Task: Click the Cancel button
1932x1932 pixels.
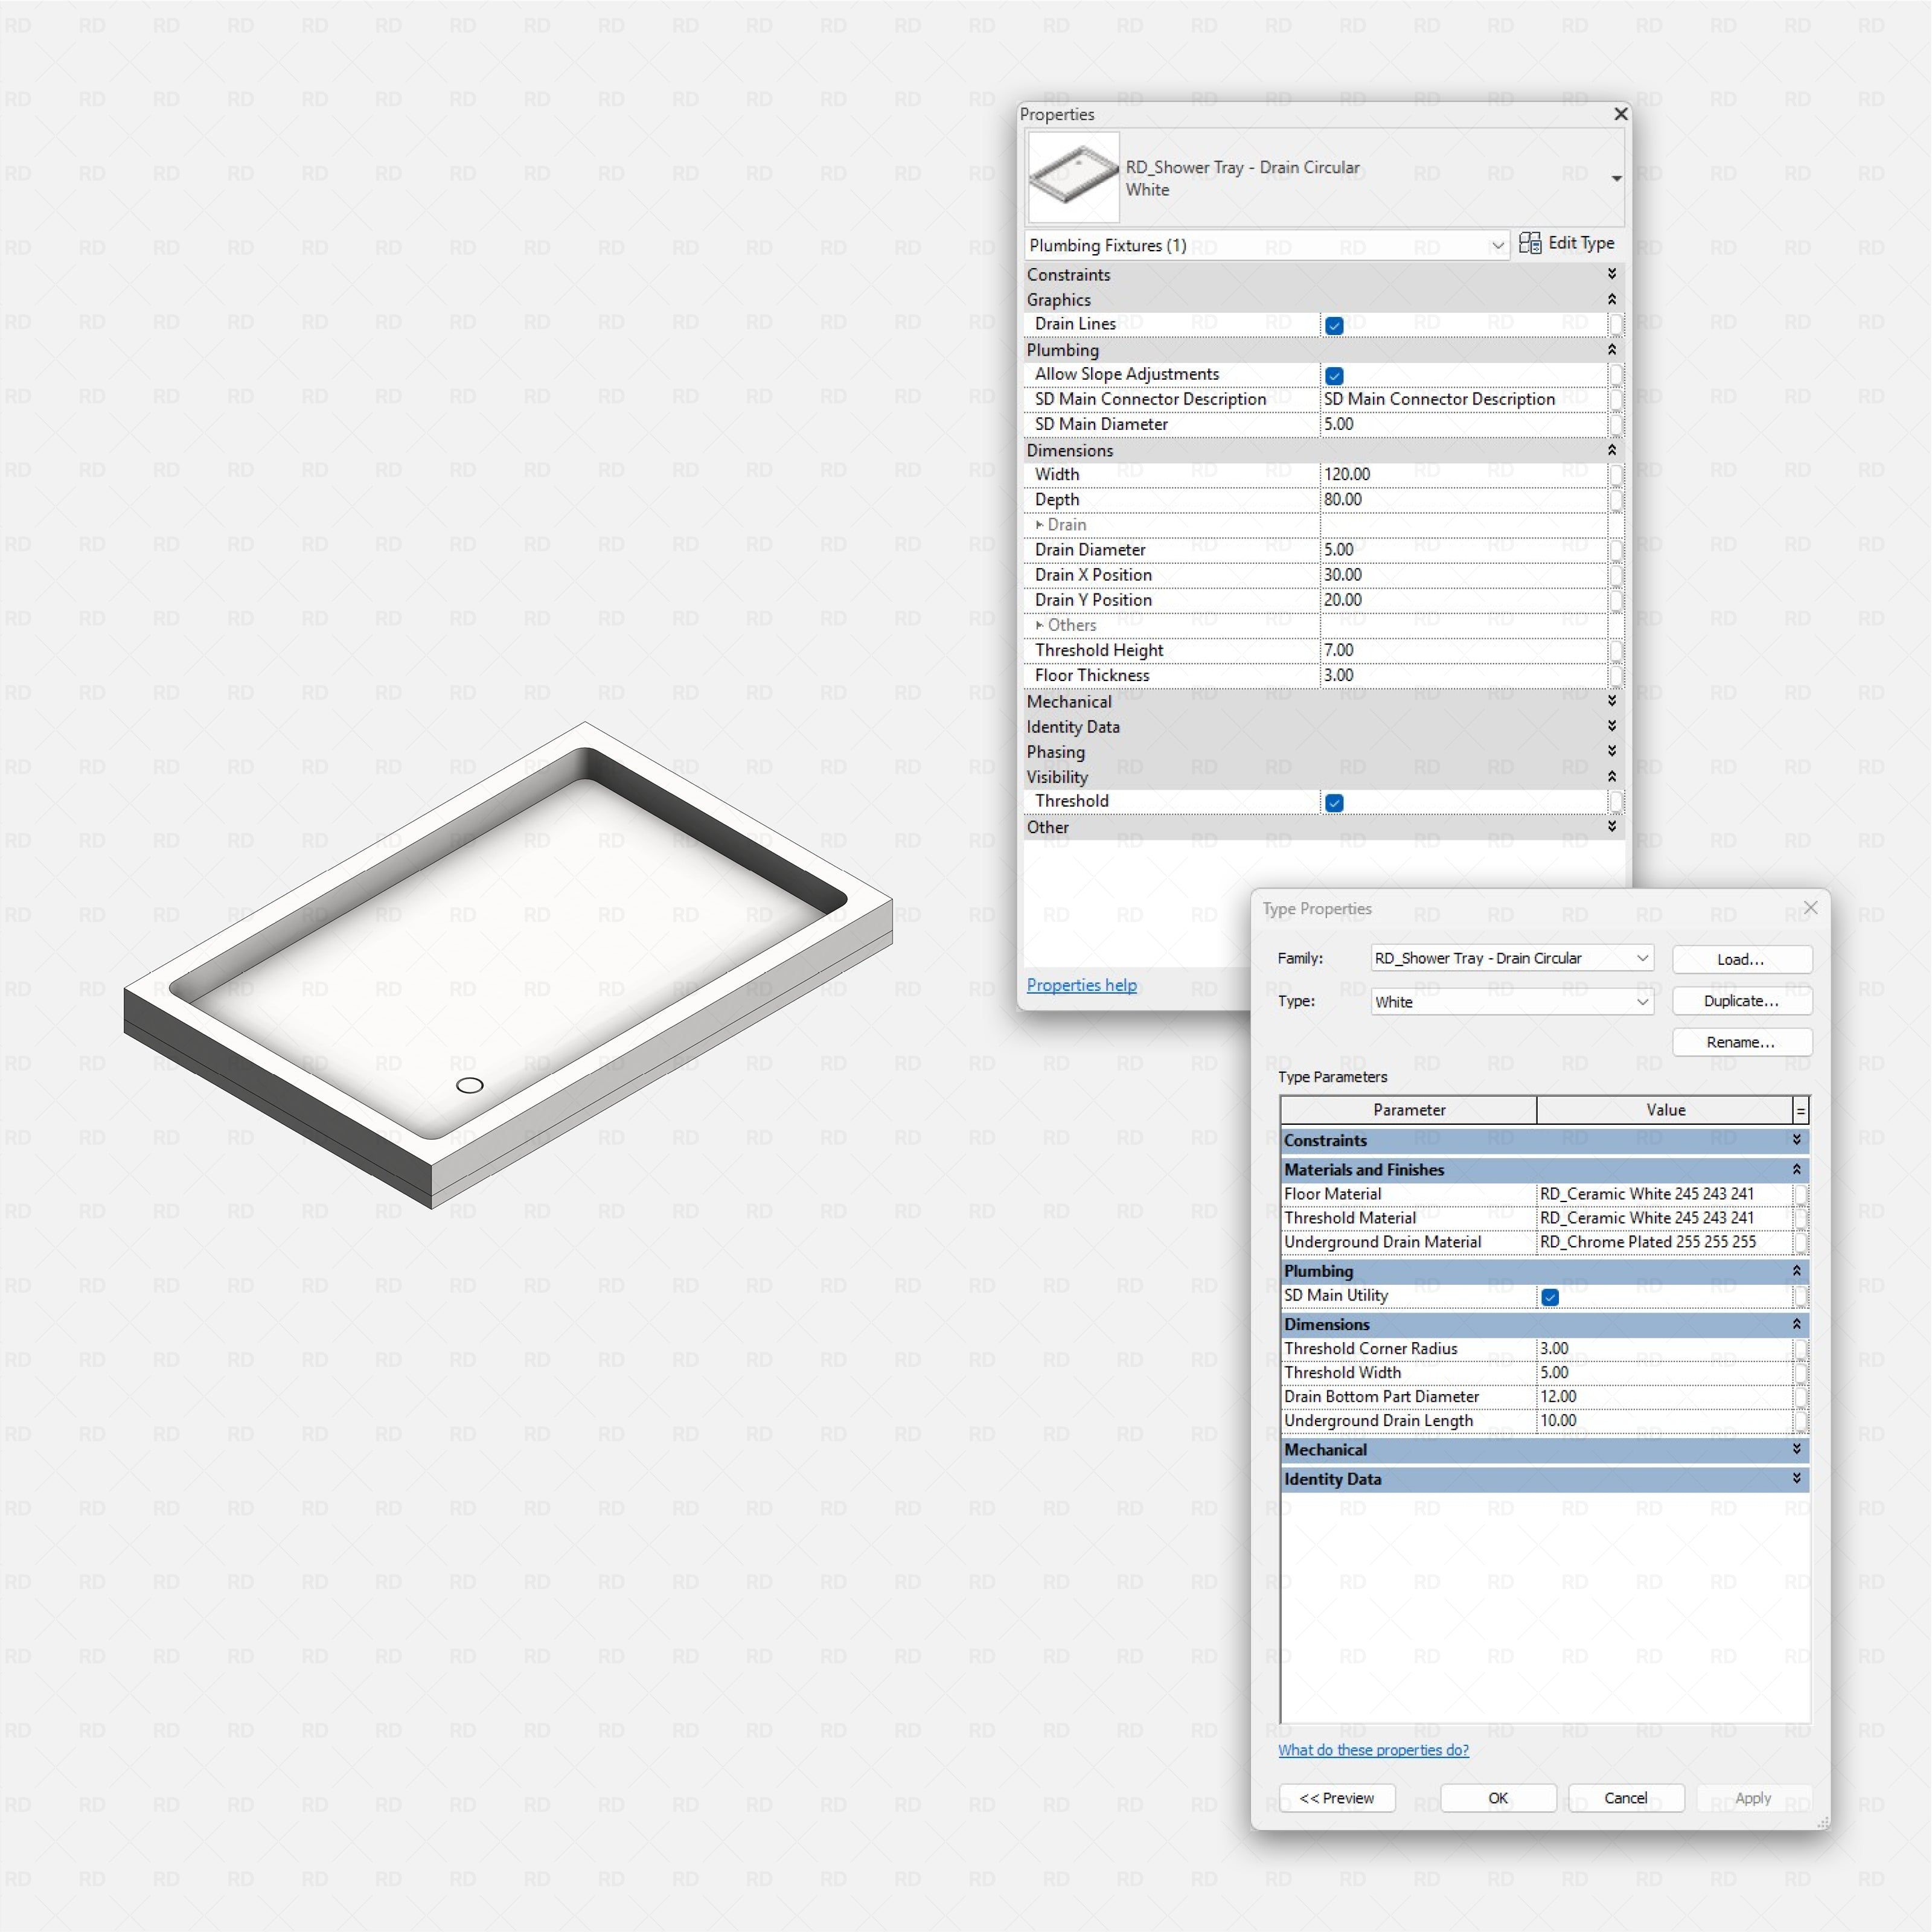Action: click(1626, 1798)
